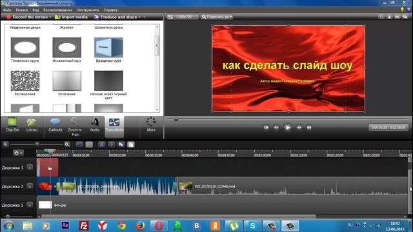
Task: Click the Cut scissors icon
Action: [102, 144]
